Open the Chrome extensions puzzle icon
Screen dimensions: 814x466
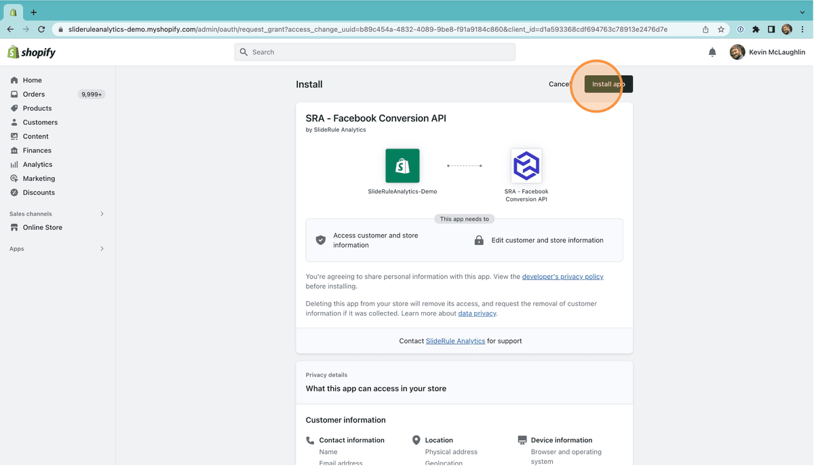pos(756,29)
